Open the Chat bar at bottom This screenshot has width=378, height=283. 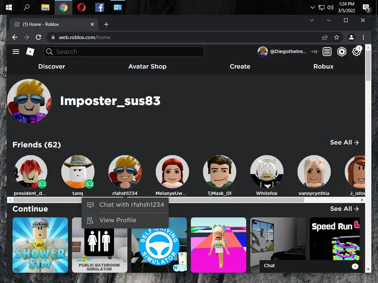[311, 266]
